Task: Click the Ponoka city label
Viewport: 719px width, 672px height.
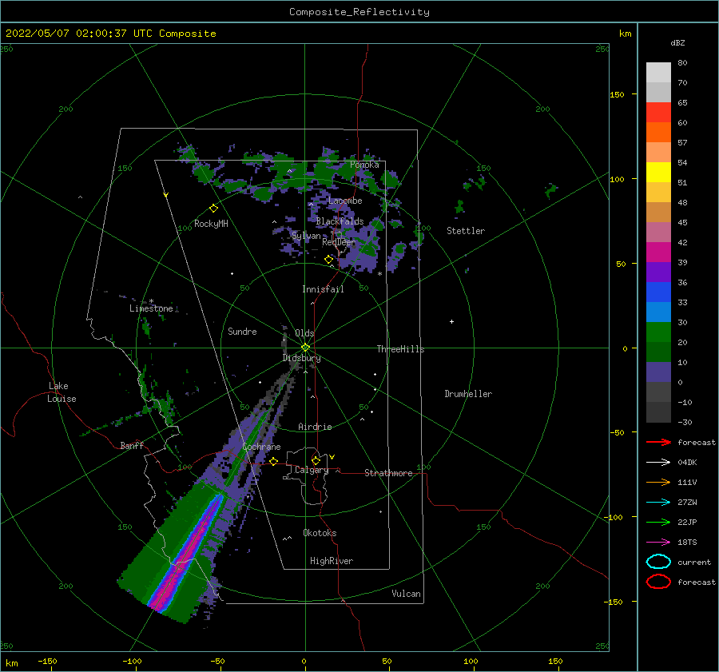Action: 364,165
